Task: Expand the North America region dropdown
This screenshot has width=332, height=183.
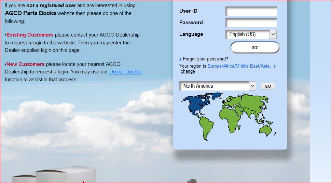Action: tap(218, 86)
